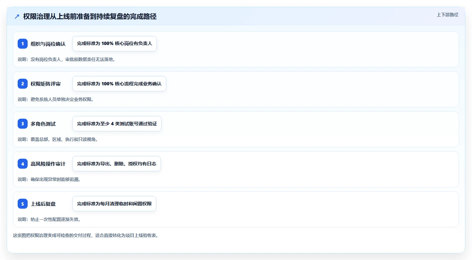Click the title 权限治理从上线前准备到持续复盘的完成路径
Image resolution: width=472 pixels, height=260 pixels.
[x=90, y=17]
